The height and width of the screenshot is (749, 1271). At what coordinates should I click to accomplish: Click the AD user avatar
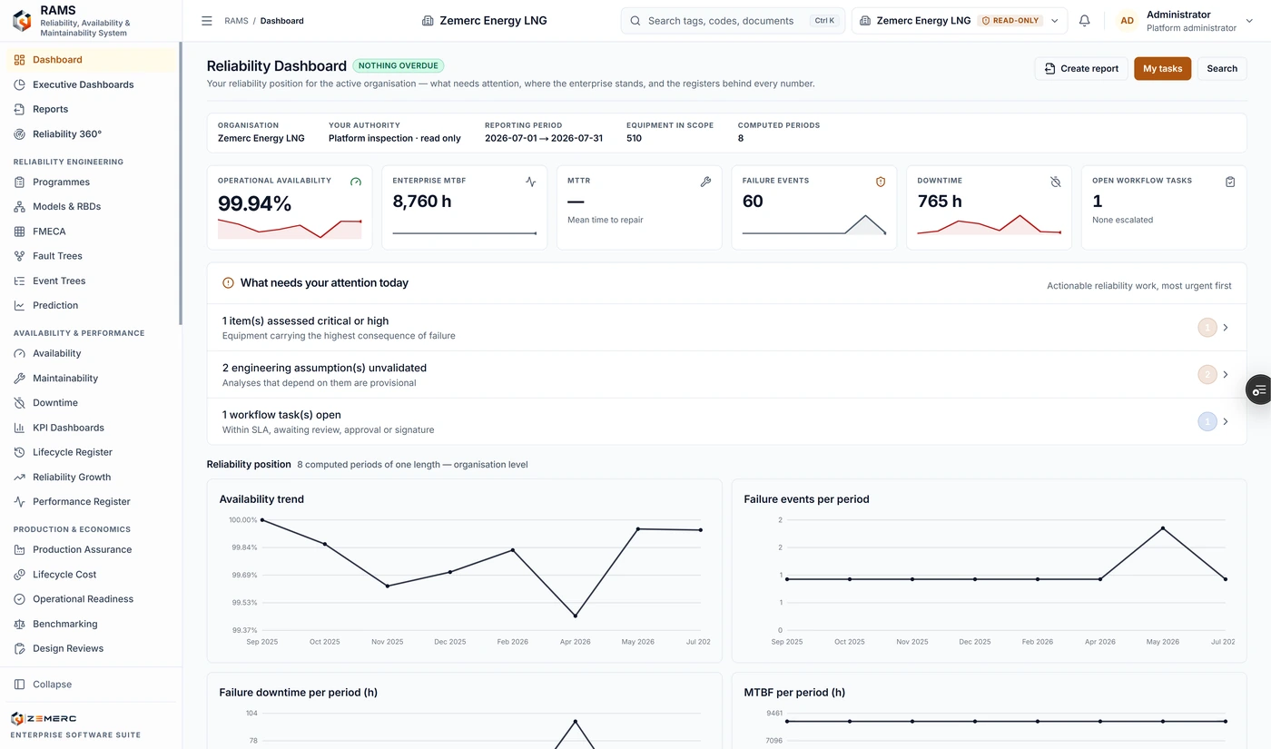tap(1127, 21)
